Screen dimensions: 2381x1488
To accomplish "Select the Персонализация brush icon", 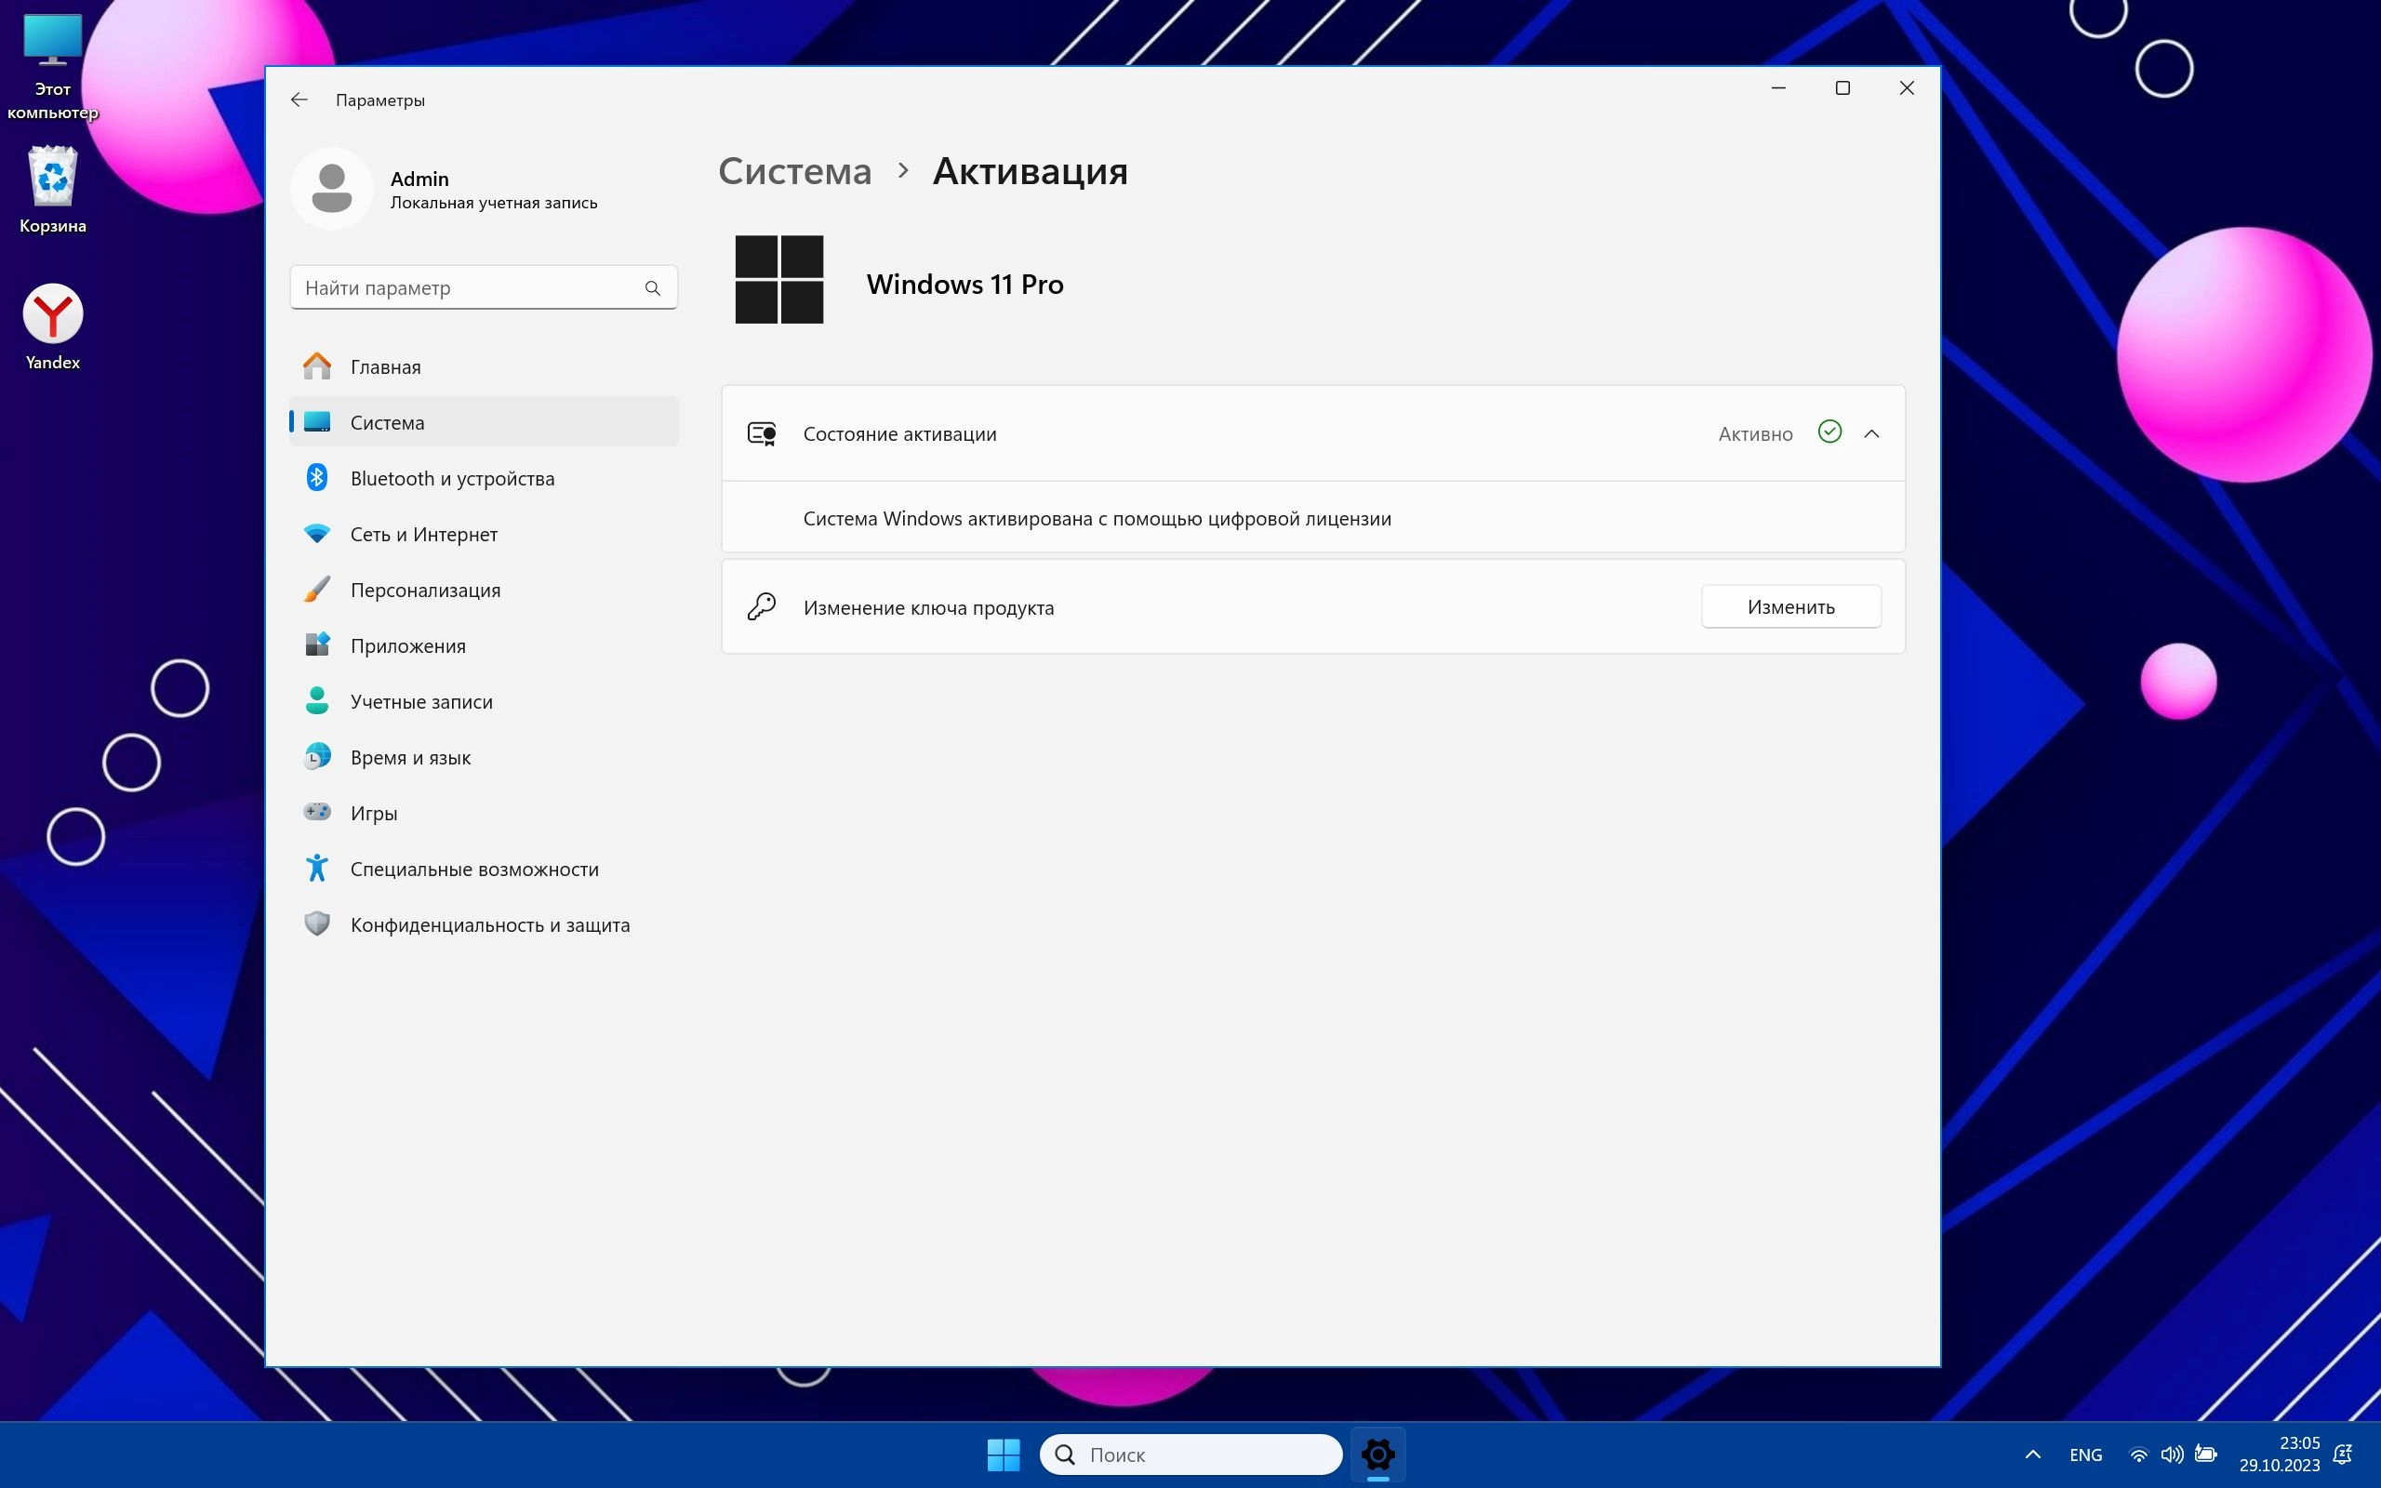I will pyautogui.click(x=317, y=590).
